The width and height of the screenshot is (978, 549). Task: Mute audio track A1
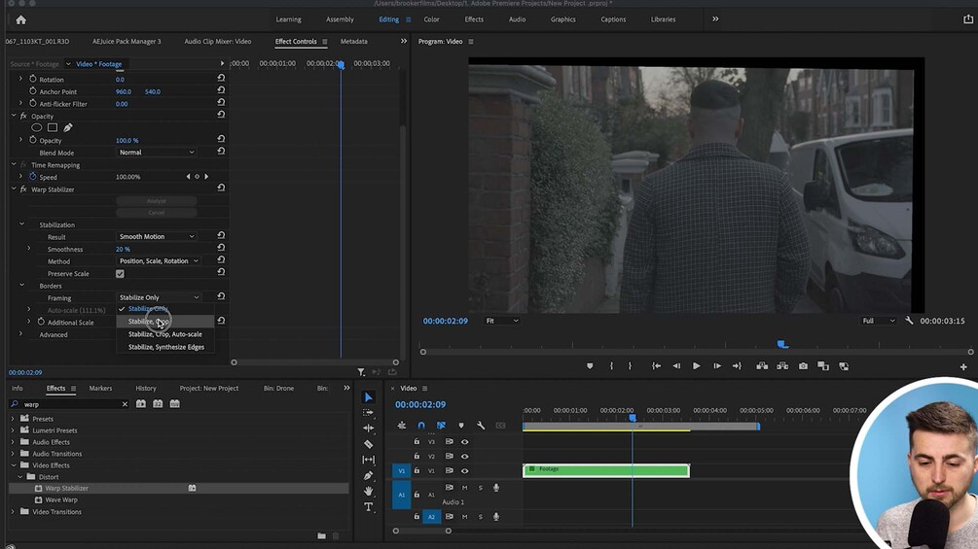coord(464,488)
